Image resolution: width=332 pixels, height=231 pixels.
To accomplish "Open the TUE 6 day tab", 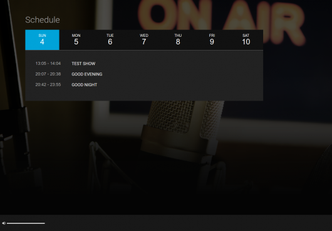I will pyautogui.click(x=110, y=40).
